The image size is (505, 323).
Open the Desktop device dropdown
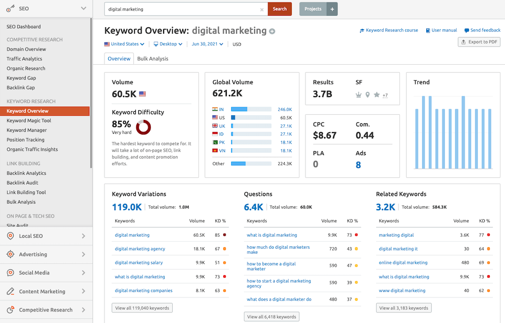pos(168,44)
